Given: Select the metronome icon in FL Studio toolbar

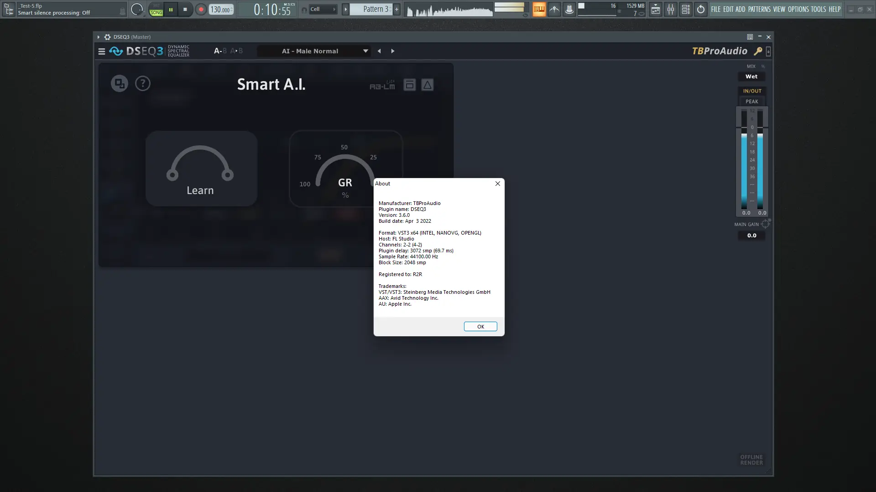Looking at the screenshot, I should pos(554,9).
